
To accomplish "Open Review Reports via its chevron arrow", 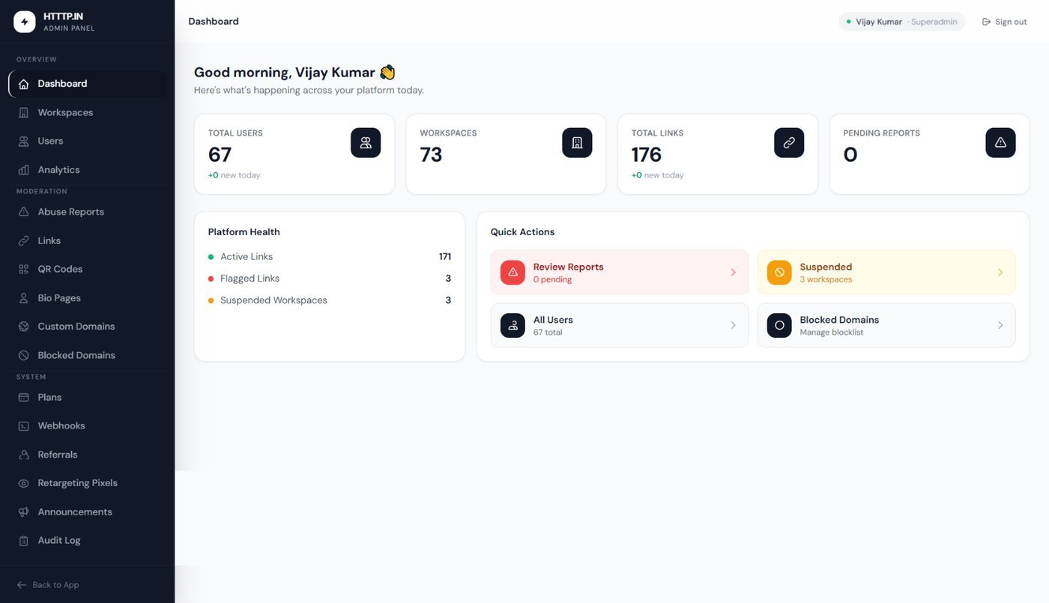I will [x=734, y=272].
